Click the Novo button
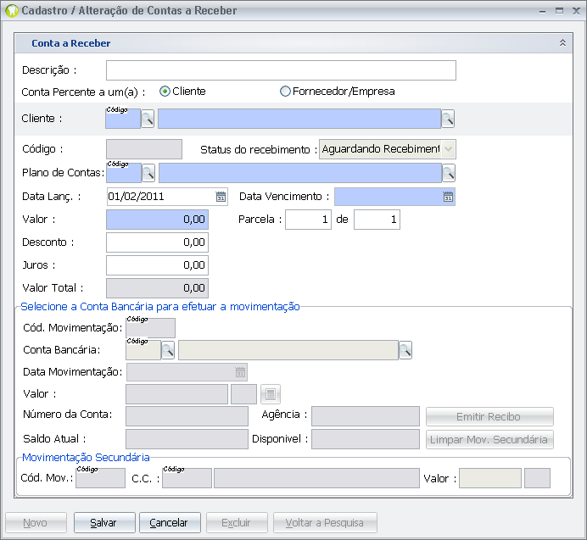 [36, 522]
